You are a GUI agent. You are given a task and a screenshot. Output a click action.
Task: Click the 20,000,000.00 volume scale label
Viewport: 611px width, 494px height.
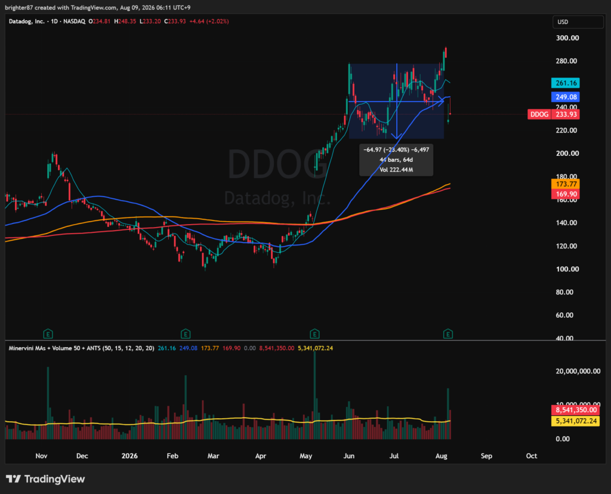tap(578, 371)
